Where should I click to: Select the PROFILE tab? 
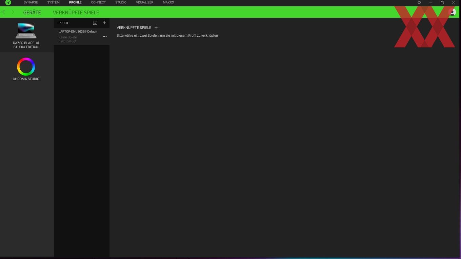click(x=75, y=2)
